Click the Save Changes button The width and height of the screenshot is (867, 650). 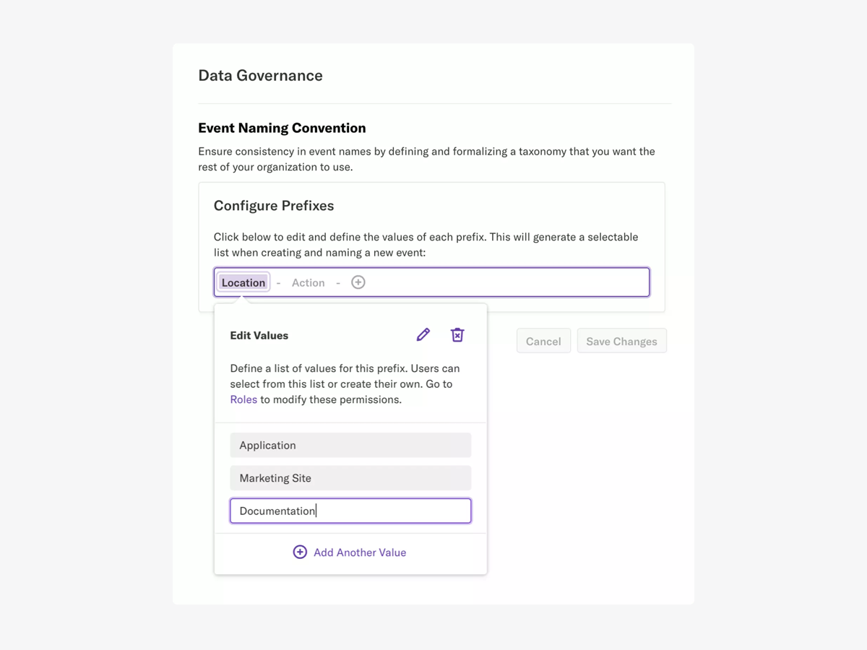[621, 340]
